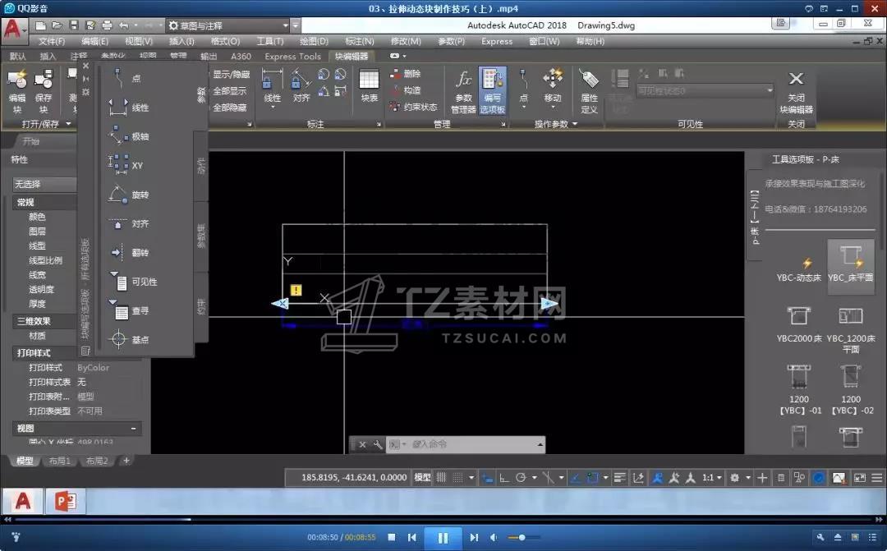Click the Save Block (保存块) icon
This screenshot has width=887, height=551.
click(44, 80)
